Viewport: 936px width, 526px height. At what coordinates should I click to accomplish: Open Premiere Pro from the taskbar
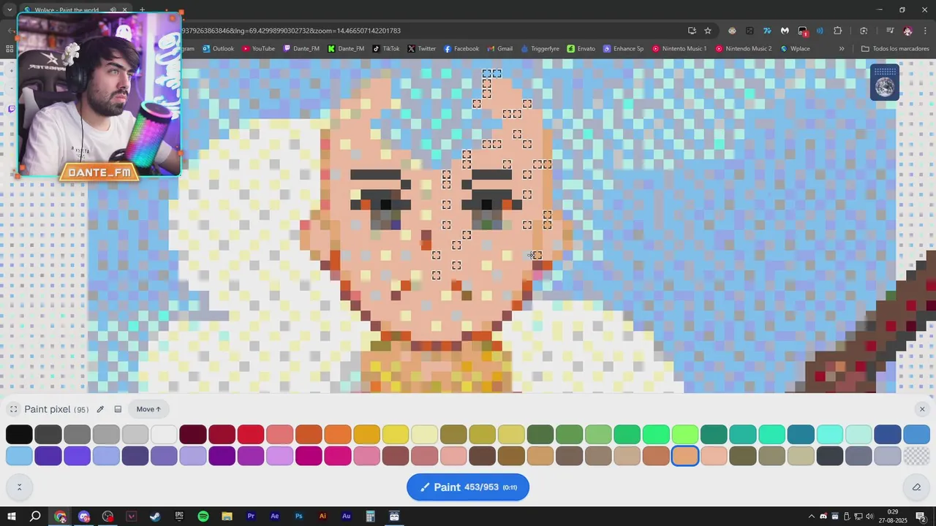(251, 517)
